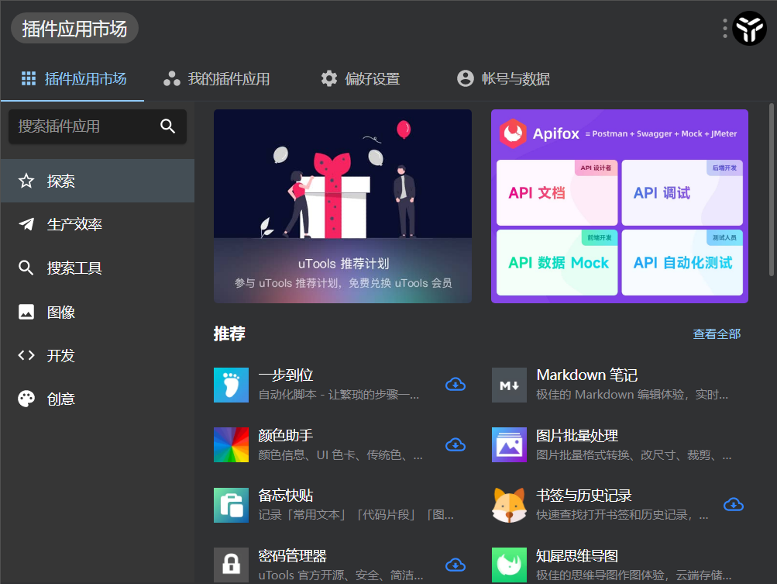
Task: Open the 图片批量处理 plugin title
Action: [577, 435]
